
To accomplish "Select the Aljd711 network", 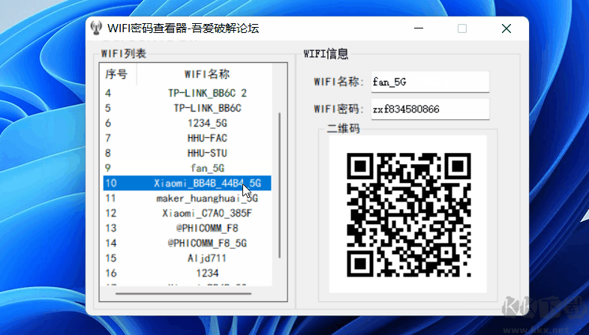I will coord(187,258).
